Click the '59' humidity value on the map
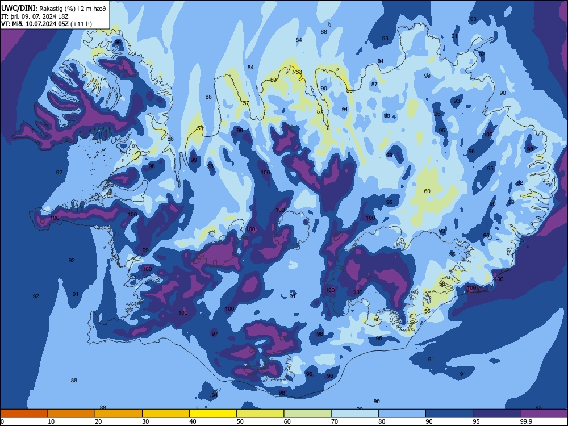568x426 pixels. point(274,80)
